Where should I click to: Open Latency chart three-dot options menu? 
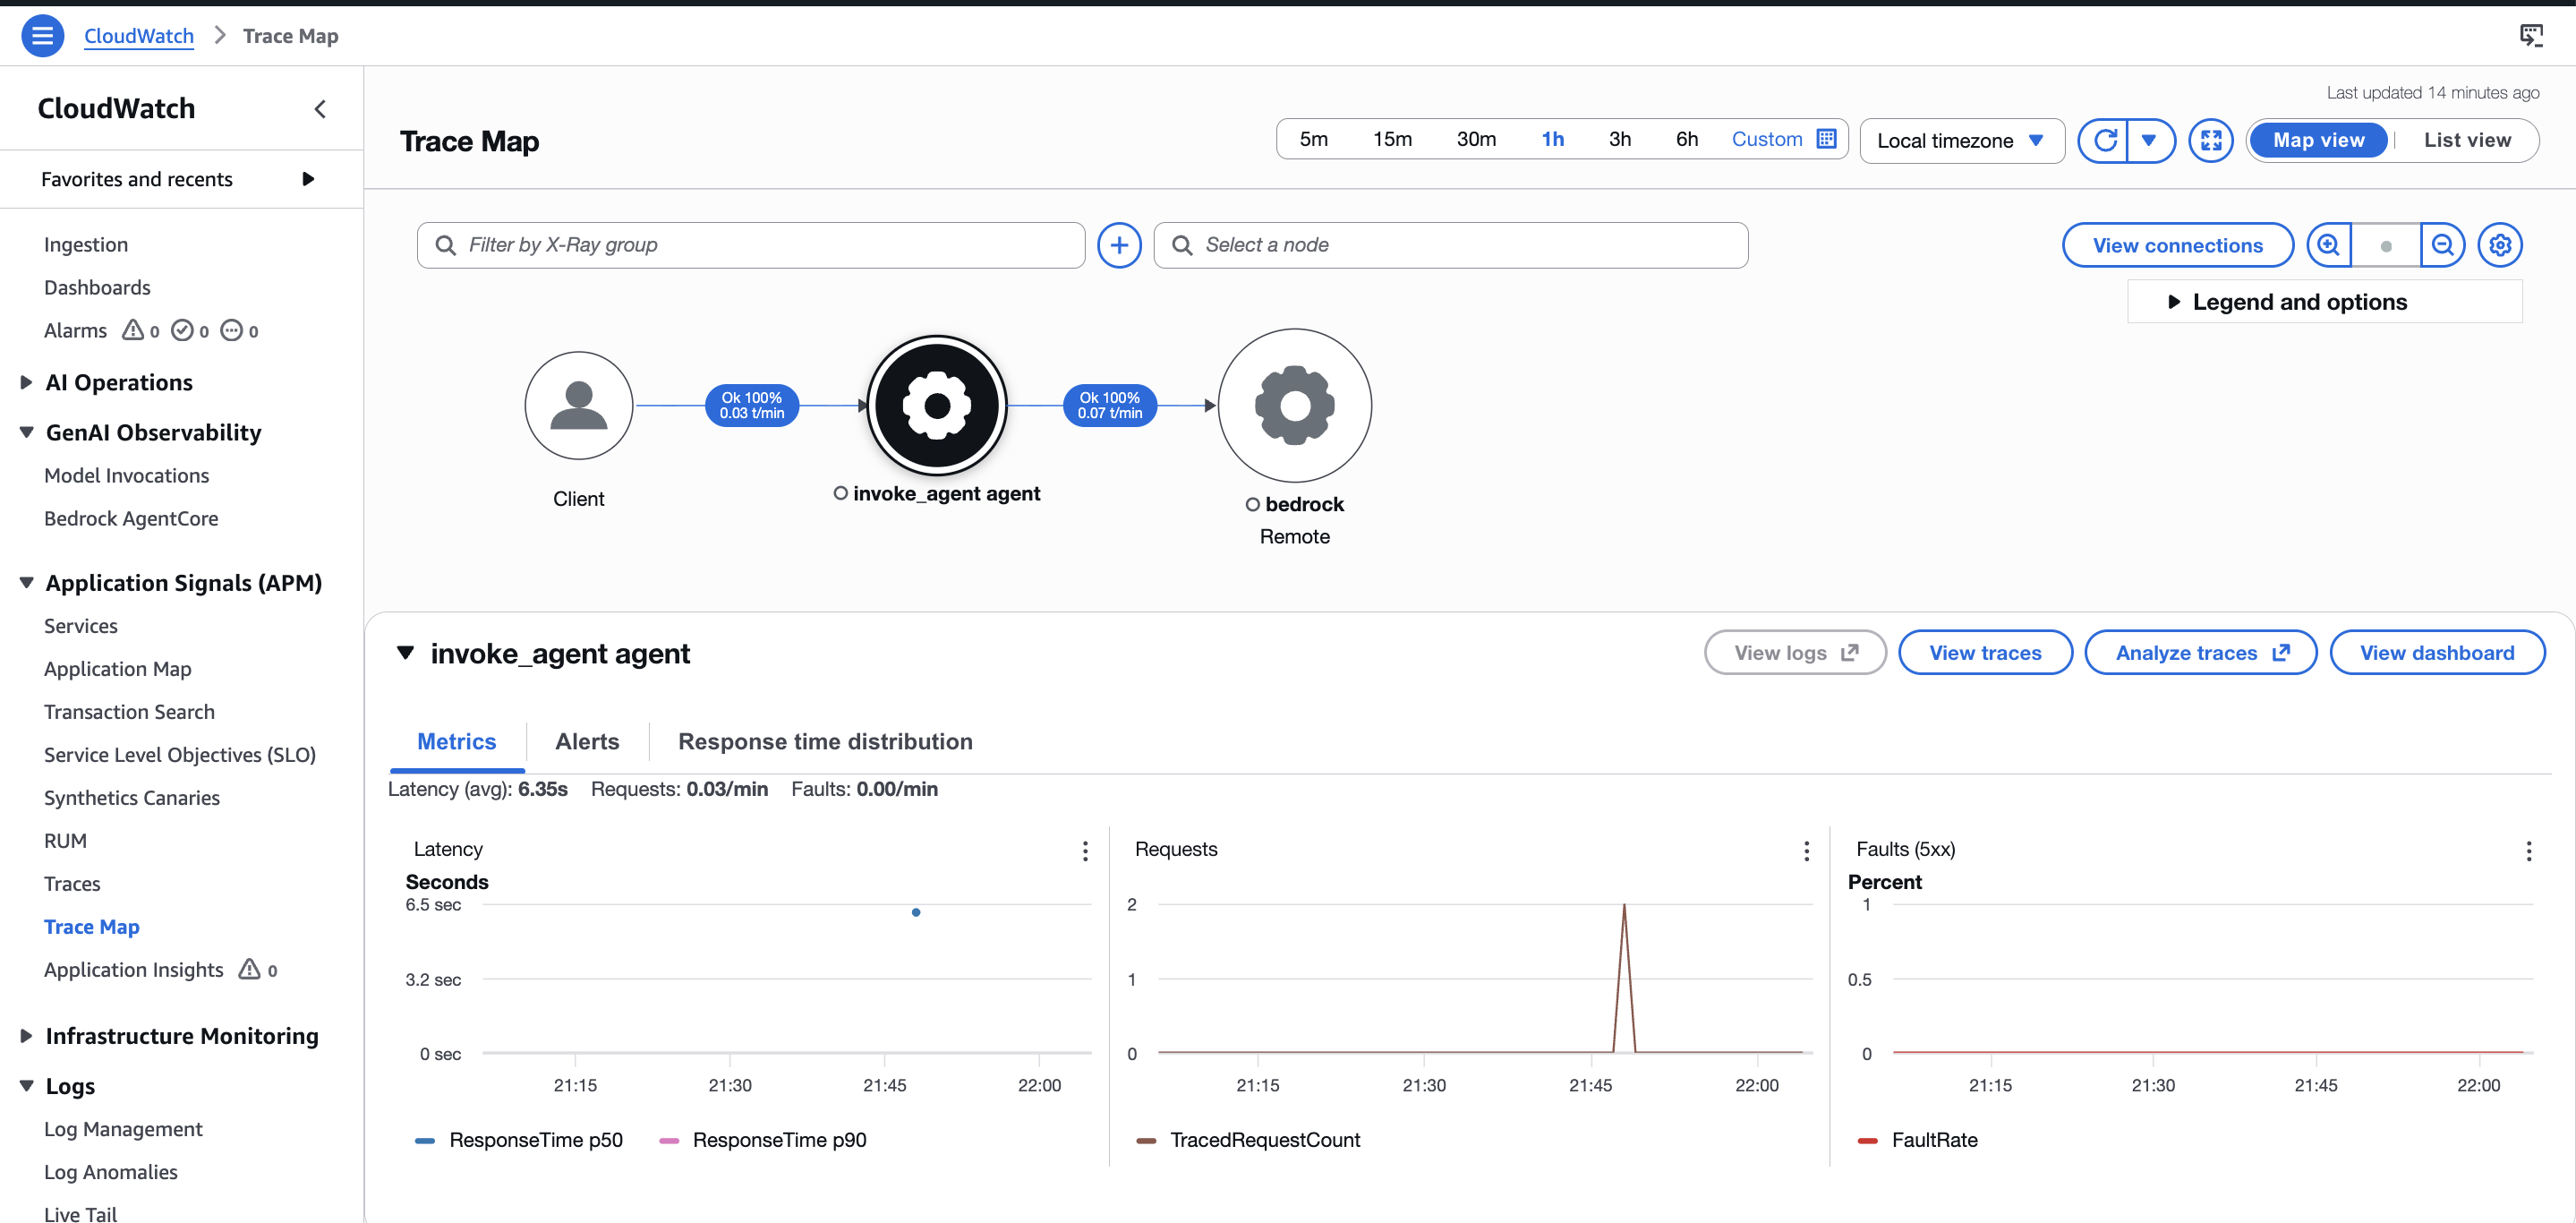coord(1085,851)
